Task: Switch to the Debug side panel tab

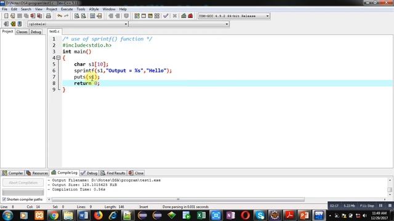Action: tap(36, 32)
